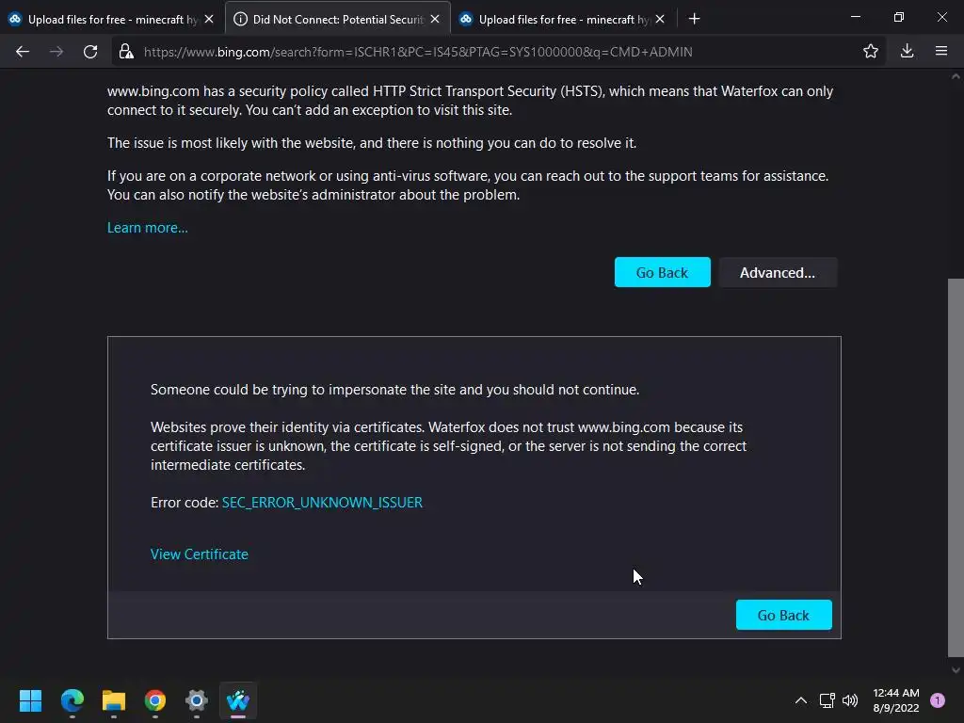Close the Waterfox window
Image resolution: width=964 pixels, height=723 pixels.
[941, 17]
